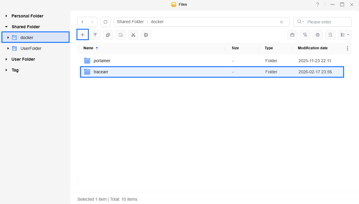Screen dimensions: 359x204
Task: Expand the Tag section in sidebar
Action: (6, 70)
